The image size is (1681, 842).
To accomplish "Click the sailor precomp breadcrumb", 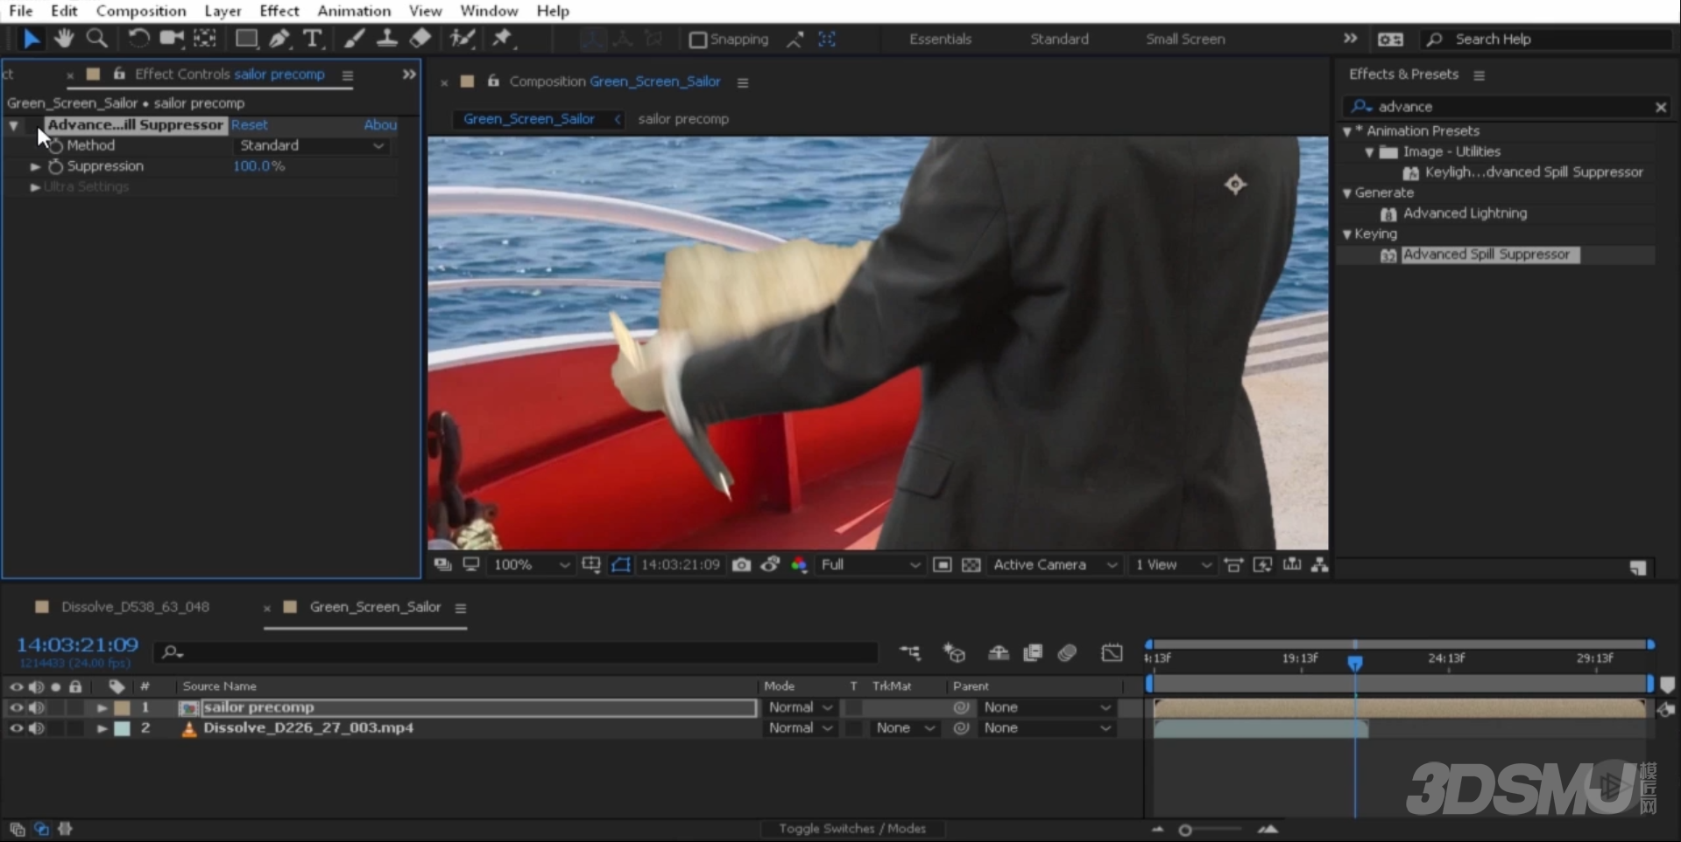I will (x=683, y=119).
